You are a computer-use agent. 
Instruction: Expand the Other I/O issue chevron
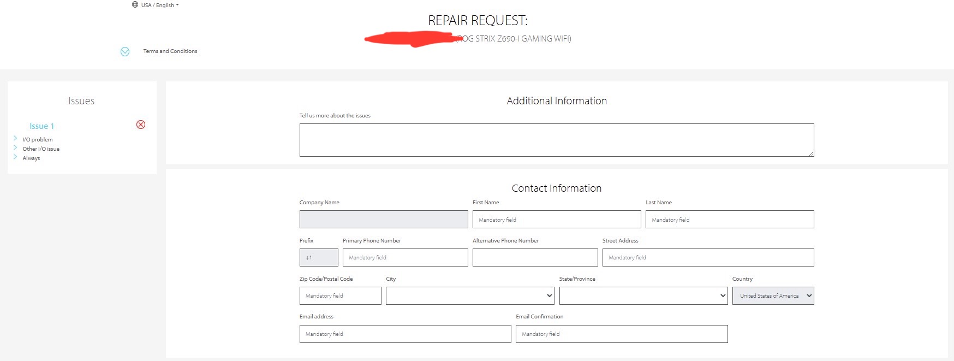tap(15, 148)
